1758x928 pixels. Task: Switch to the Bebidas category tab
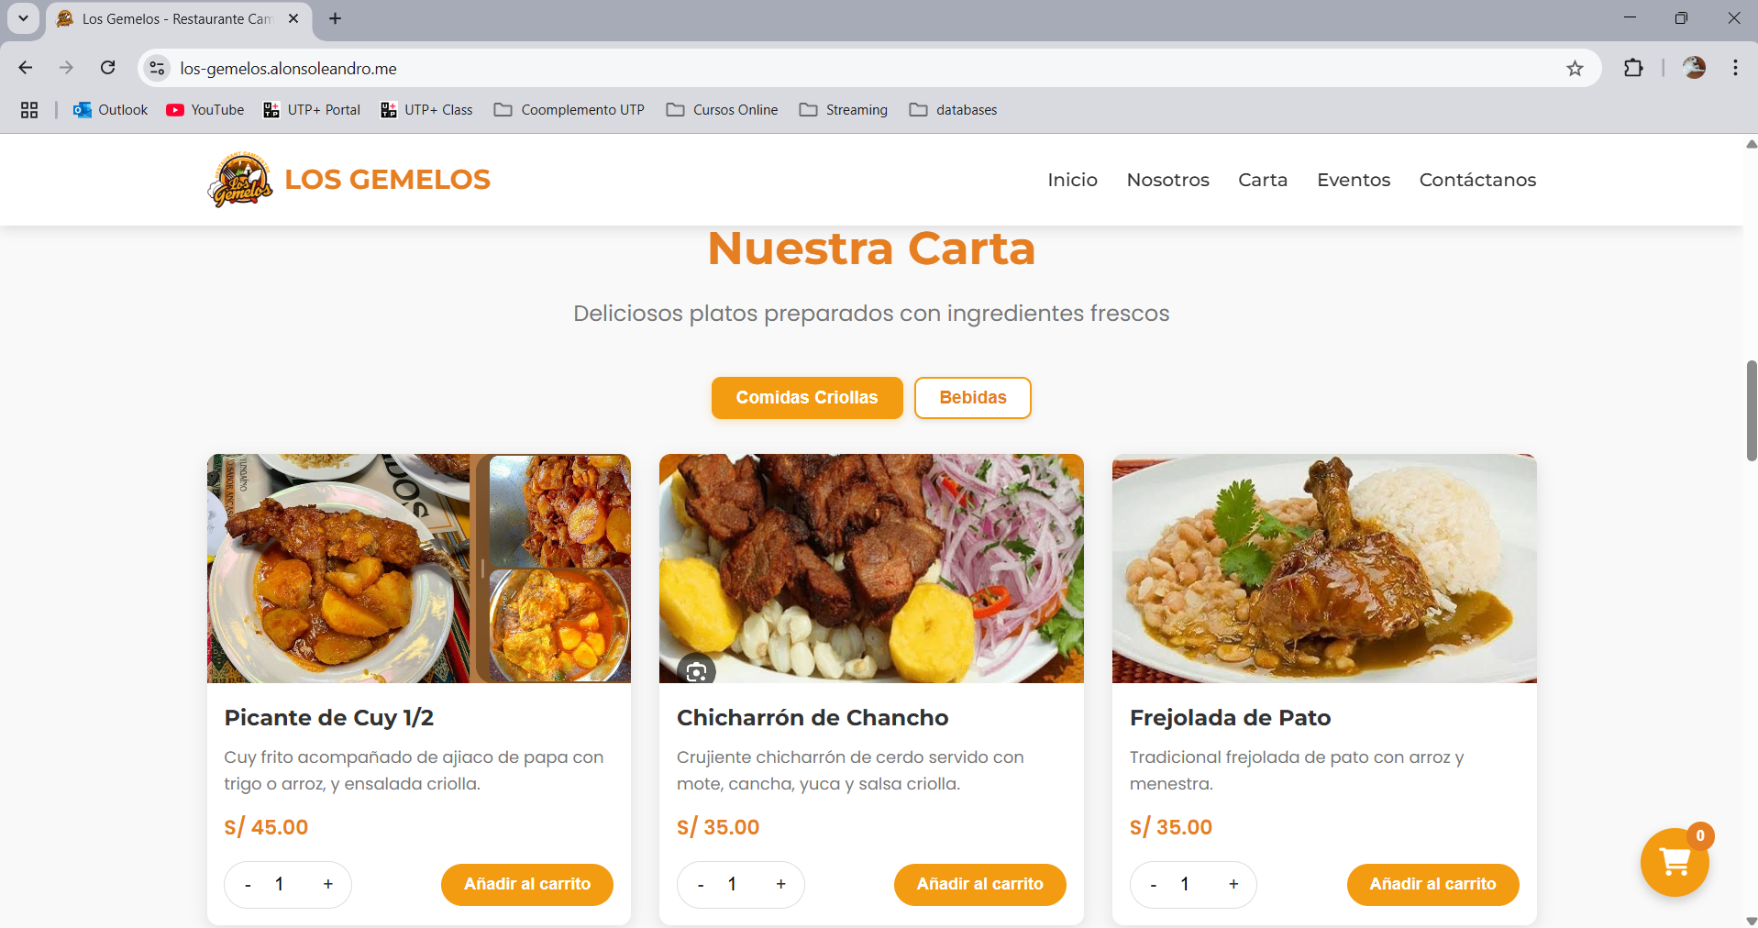pyautogui.click(x=972, y=398)
